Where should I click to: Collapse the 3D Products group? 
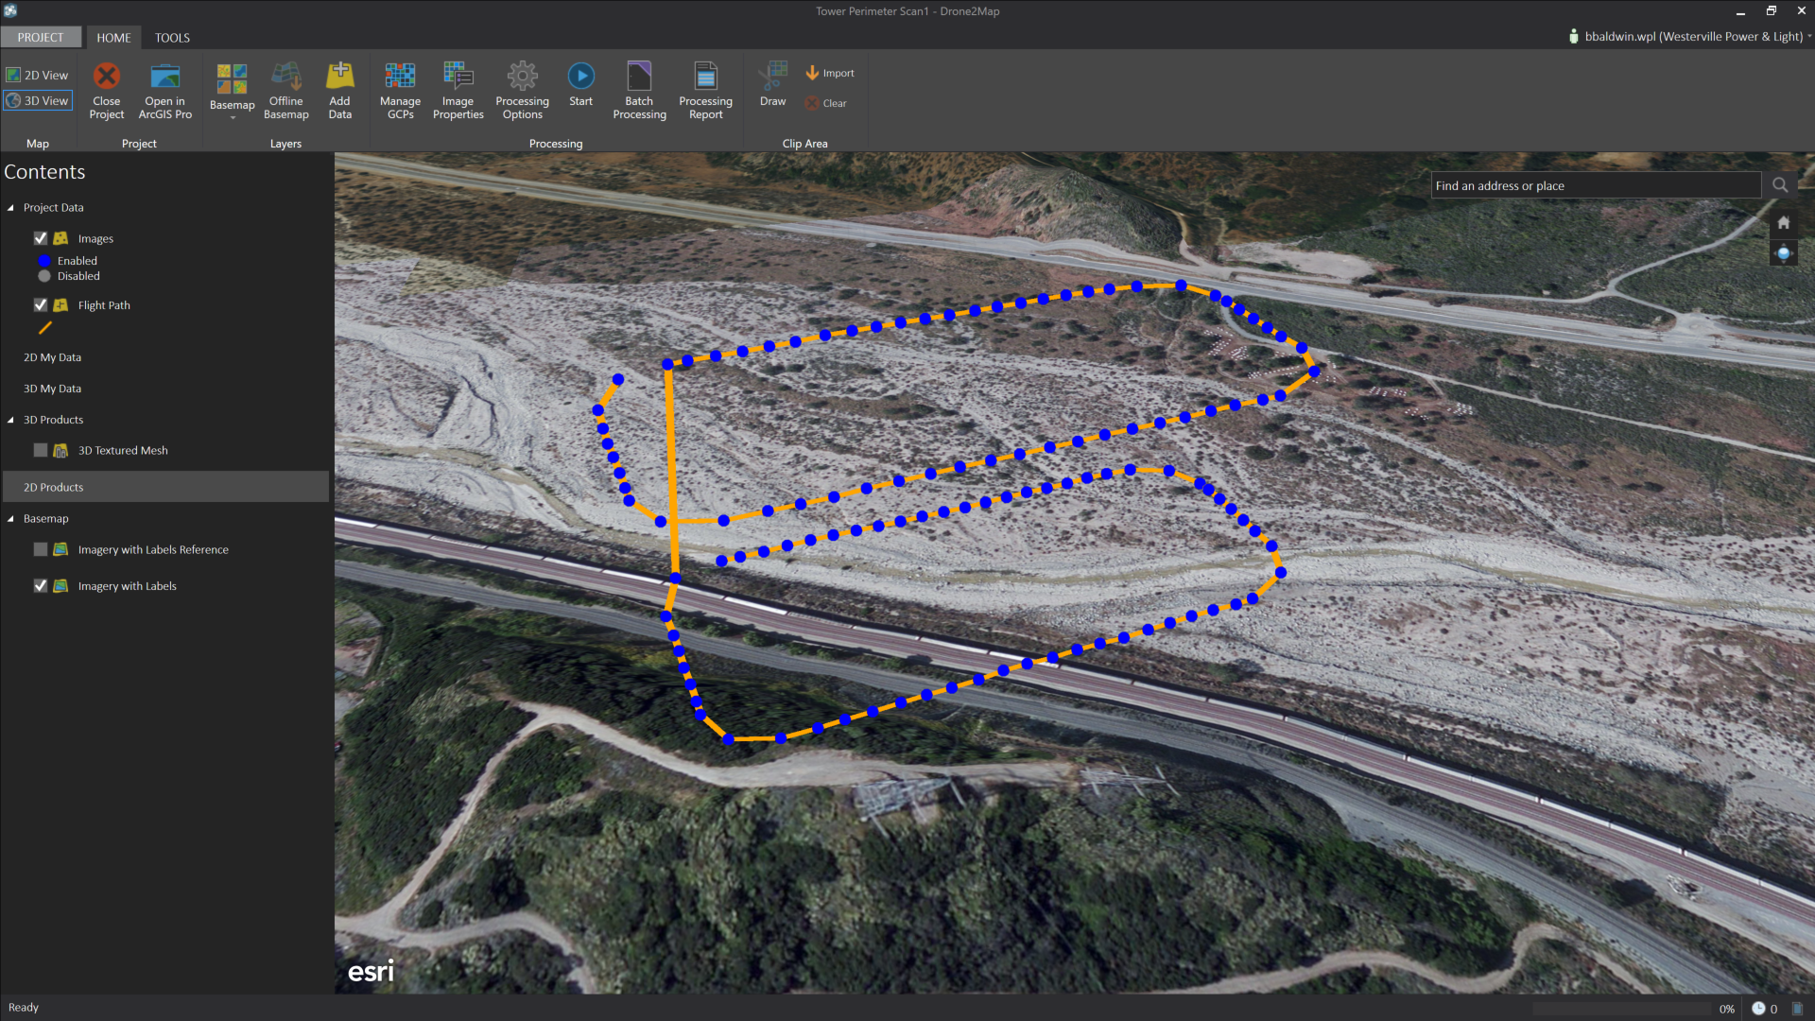pyautogui.click(x=10, y=420)
